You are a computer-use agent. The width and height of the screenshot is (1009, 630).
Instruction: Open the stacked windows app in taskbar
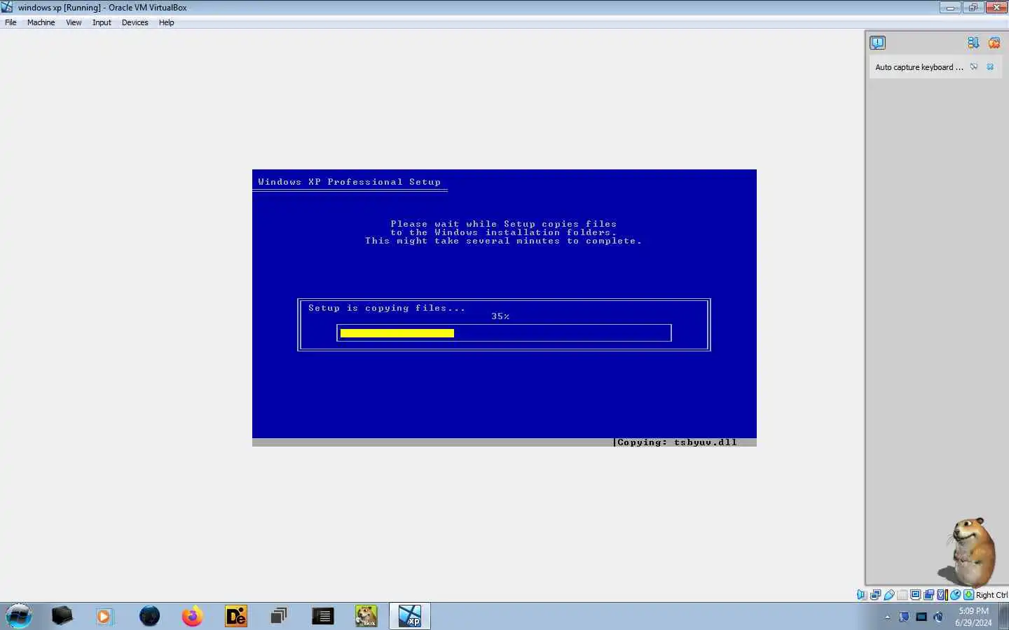tap(279, 616)
